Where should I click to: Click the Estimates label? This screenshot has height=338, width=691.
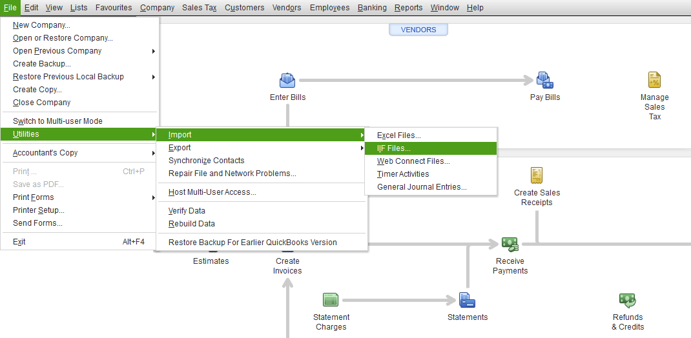[x=211, y=261]
